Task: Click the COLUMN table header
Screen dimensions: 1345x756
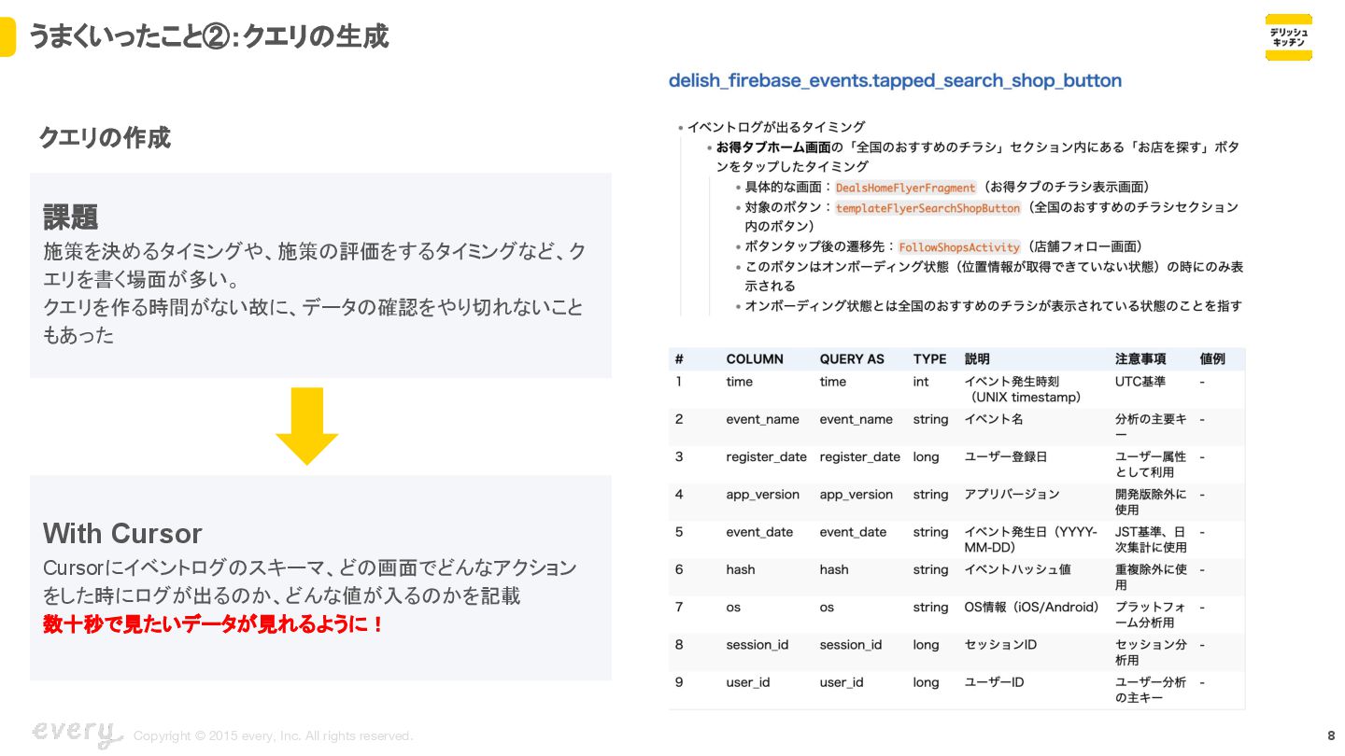Action: tap(755, 359)
